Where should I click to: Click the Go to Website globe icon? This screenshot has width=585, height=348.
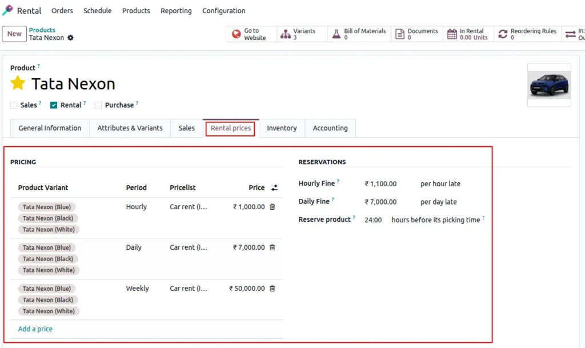point(236,34)
